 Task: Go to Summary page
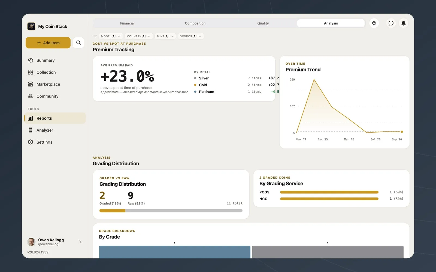55,60
